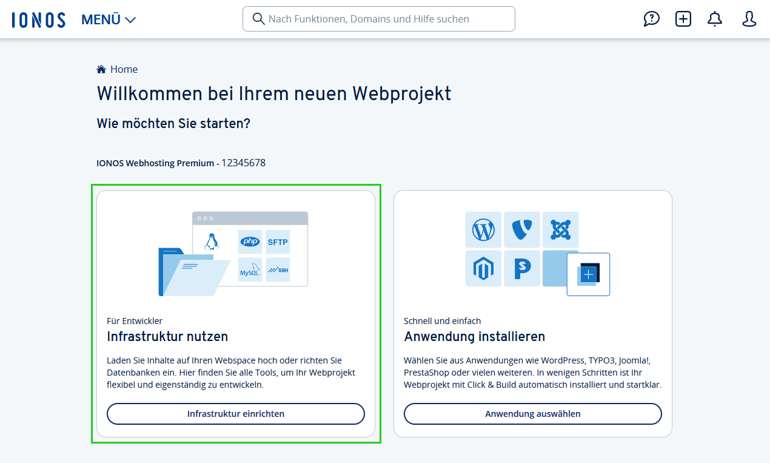Click the plus box icon in the header
Screen dimensions: 770x463
[x=683, y=19]
